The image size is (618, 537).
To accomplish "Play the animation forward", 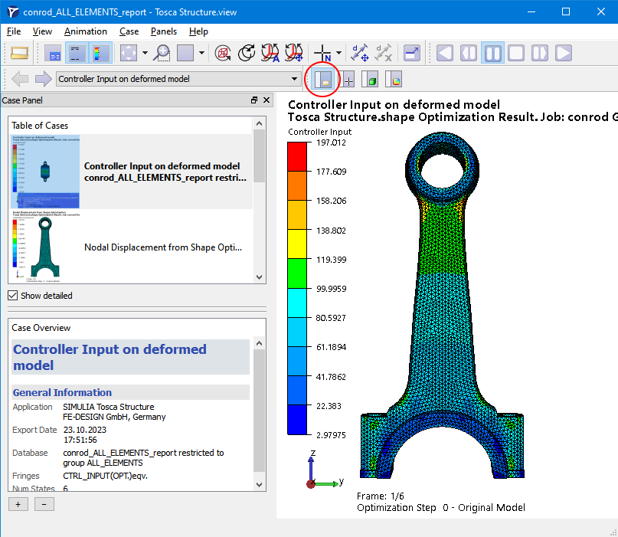I will (564, 53).
